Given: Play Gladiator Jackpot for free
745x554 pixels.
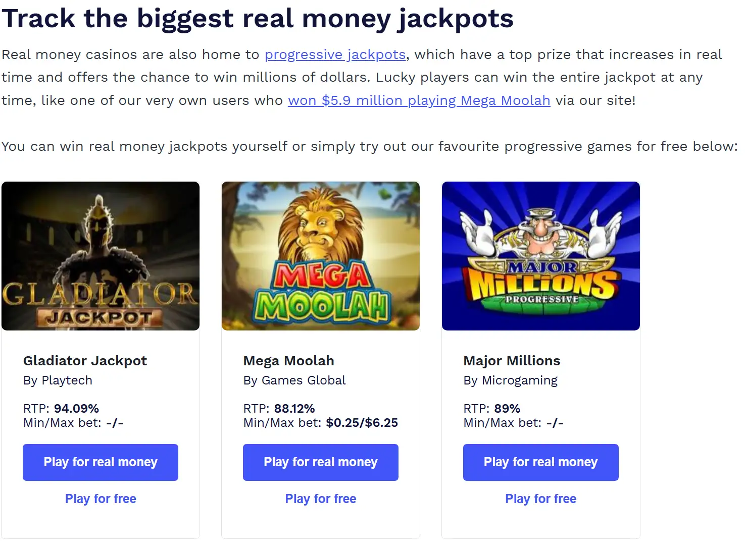Looking at the screenshot, I should tap(101, 499).
